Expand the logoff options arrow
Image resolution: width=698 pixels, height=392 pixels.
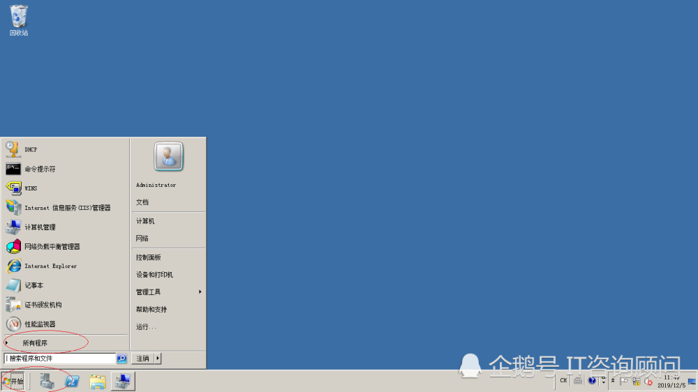(158, 359)
